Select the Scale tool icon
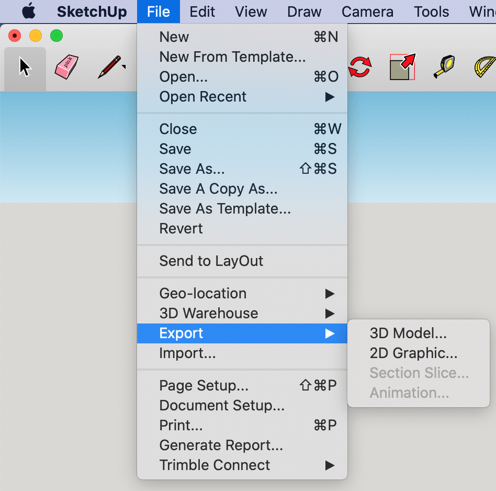The height and width of the screenshot is (491, 496). (402, 67)
